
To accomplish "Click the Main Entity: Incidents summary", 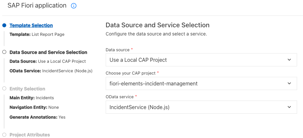I will click(32, 98).
